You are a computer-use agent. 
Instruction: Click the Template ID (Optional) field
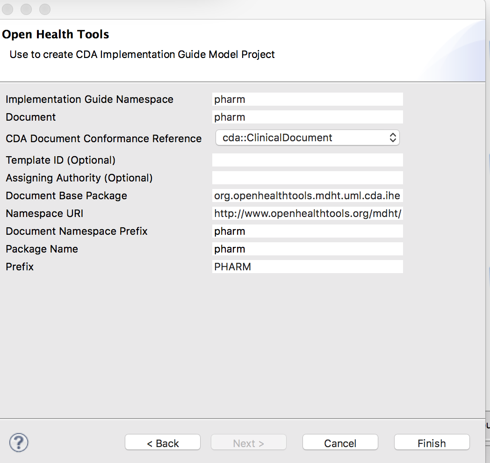(308, 160)
